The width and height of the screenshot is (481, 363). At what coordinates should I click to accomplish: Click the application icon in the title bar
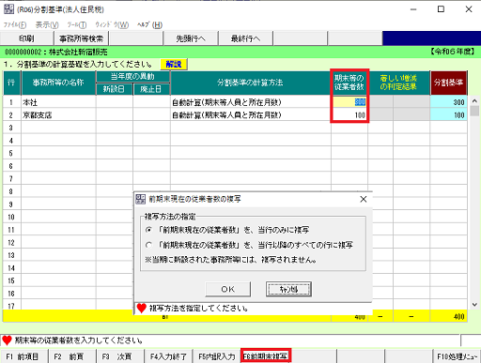coord(8,9)
